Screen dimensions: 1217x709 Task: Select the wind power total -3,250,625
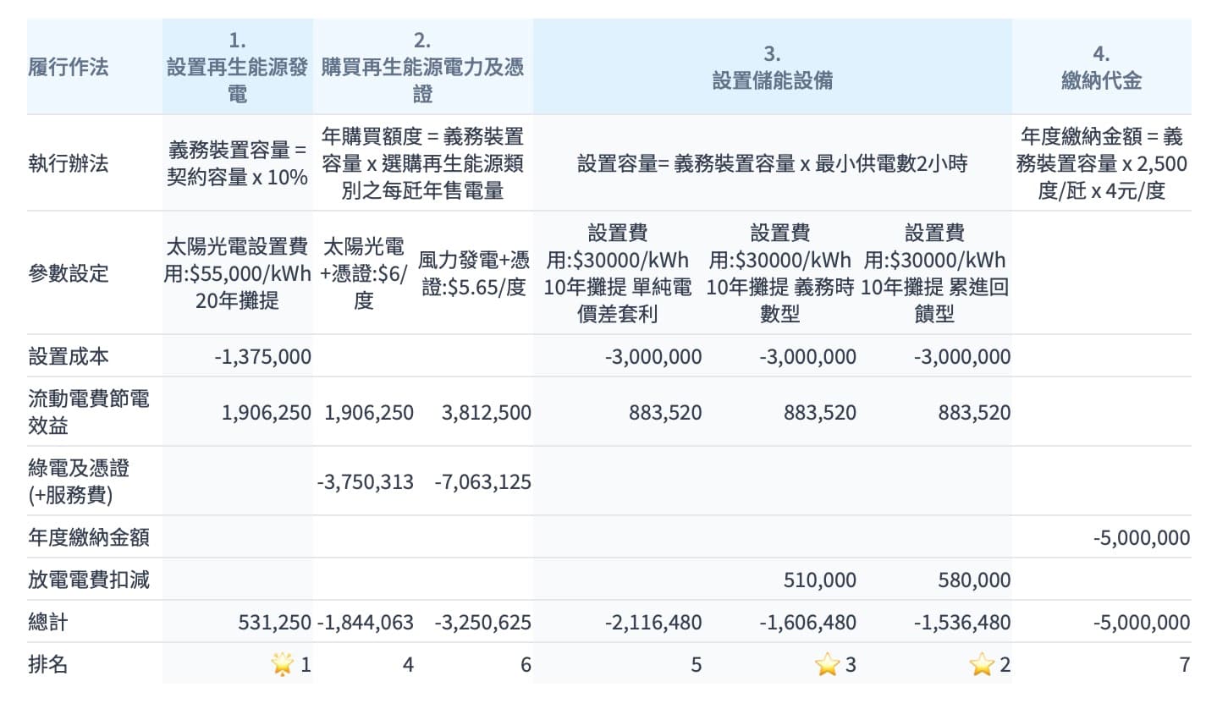[x=482, y=622]
